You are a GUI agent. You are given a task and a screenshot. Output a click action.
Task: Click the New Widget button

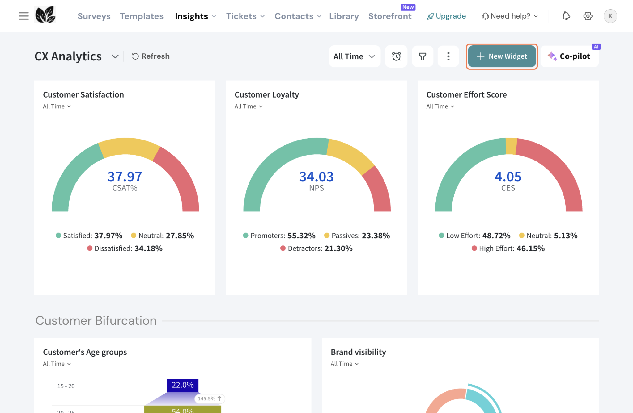pos(502,56)
